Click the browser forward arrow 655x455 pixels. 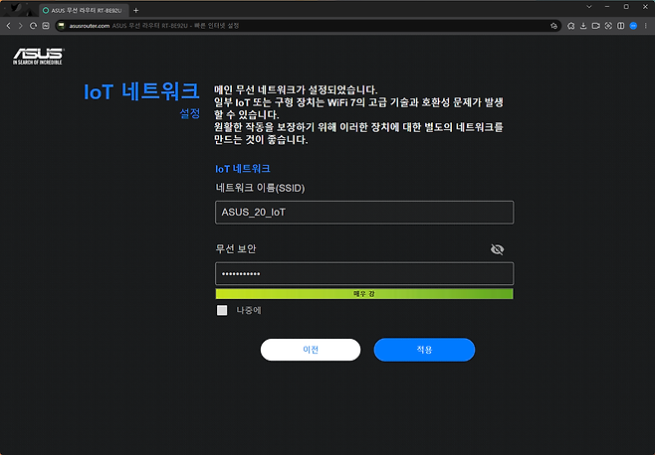(x=21, y=25)
